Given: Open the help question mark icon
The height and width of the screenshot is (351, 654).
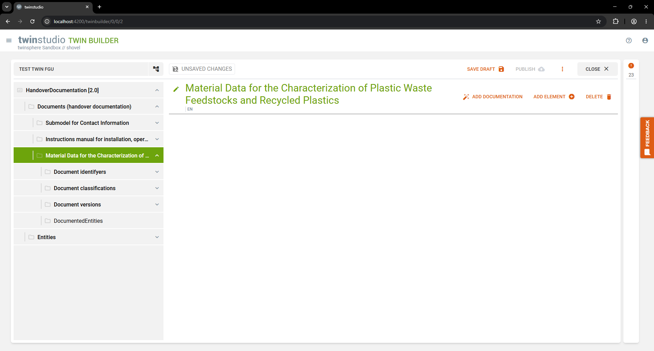Looking at the screenshot, I should (629, 40).
